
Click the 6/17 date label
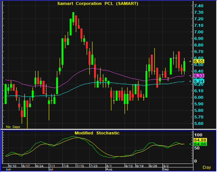pos(26,166)
